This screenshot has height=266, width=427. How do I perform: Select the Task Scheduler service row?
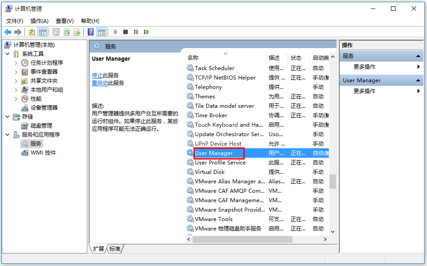click(x=257, y=68)
